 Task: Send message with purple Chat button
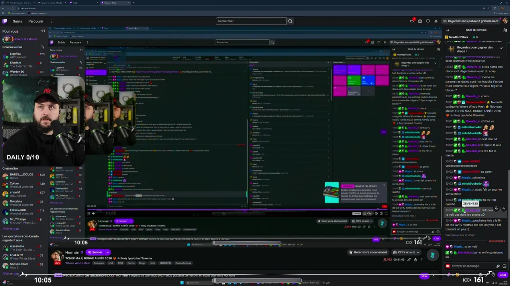click(502, 275)
